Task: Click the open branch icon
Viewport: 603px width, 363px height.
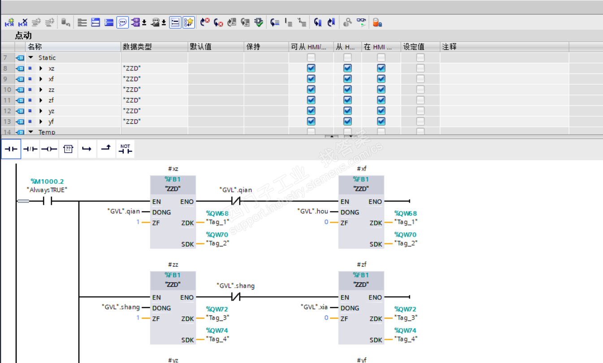Action: tap(87, 149)
